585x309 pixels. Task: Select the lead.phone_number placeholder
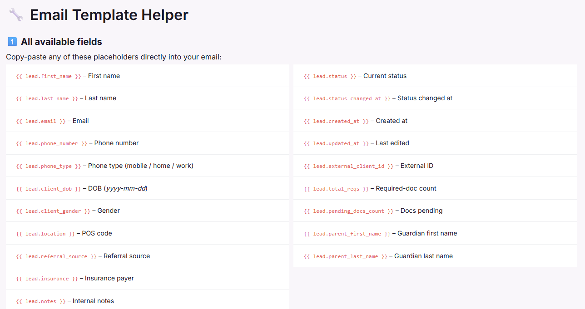(51, 143)
